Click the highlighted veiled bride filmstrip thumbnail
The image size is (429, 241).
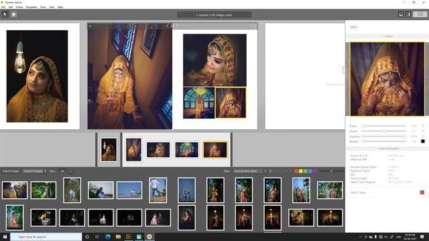point(215,150)
